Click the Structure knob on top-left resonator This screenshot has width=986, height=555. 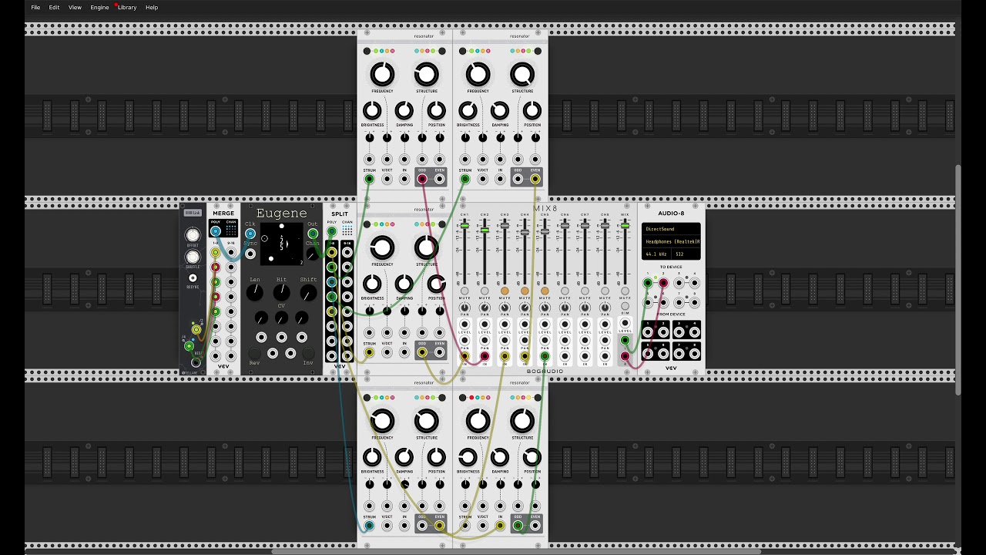tap(427, 75)
